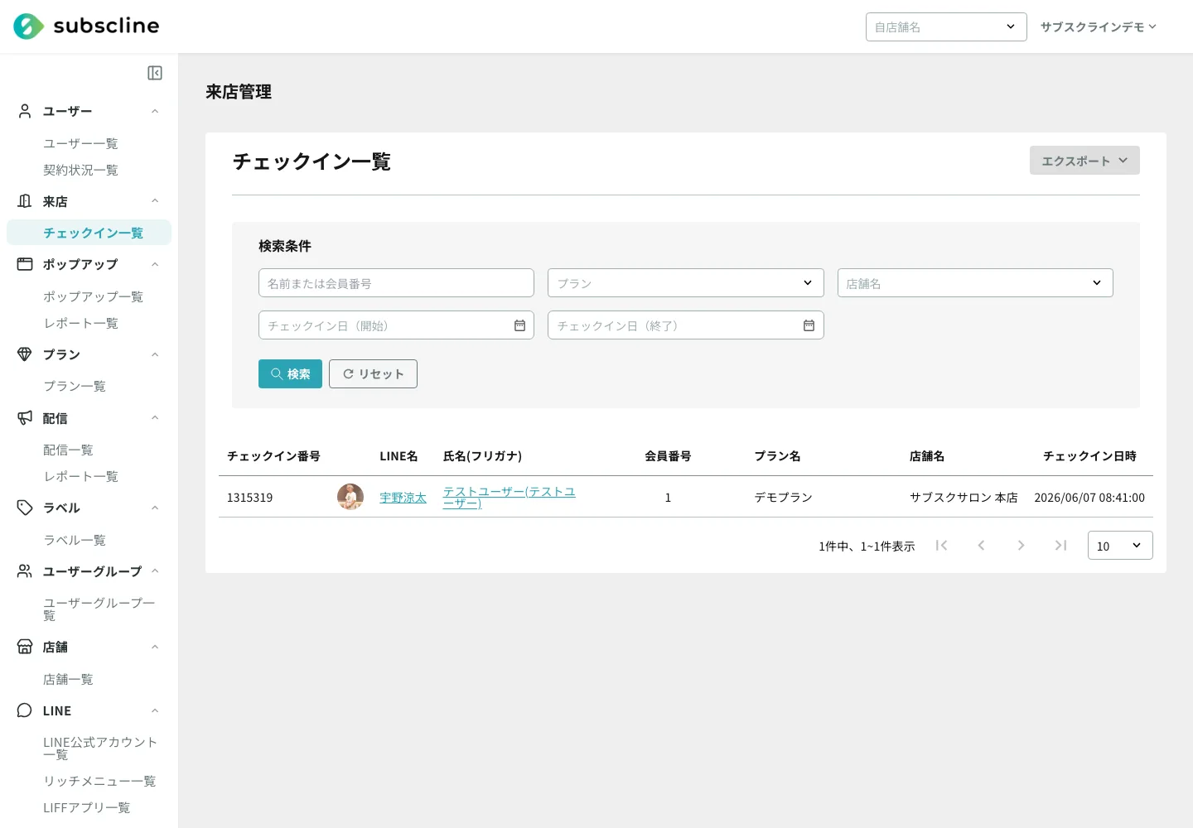Open 契約状況一覧 in sidebar
The image size is (1193, 828).
(80, 170)
